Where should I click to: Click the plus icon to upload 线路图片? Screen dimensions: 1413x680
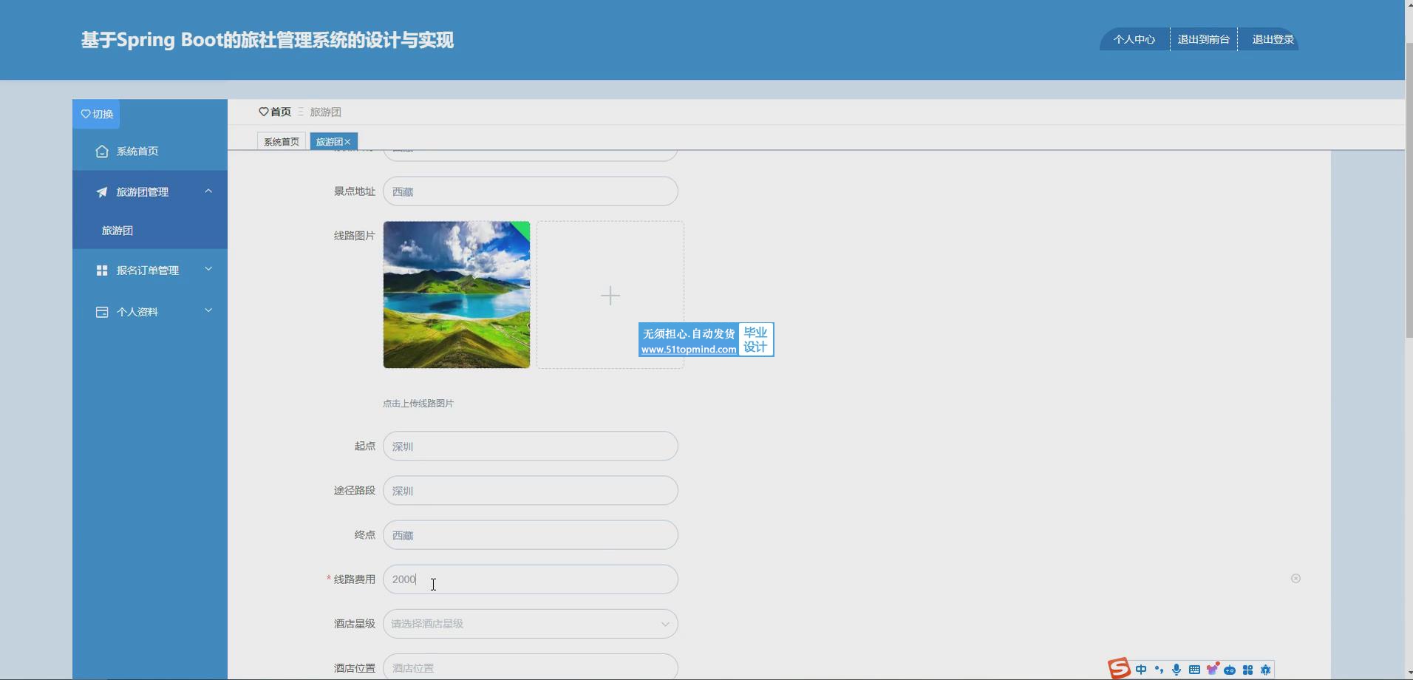click(x=610, y=296)
